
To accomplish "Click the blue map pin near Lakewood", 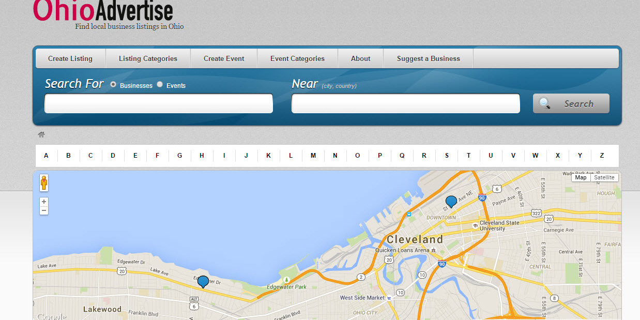I will (203, 281).
